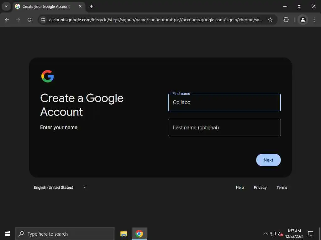Close the Create your Google Account tab
321x240 pixels.
80,7
